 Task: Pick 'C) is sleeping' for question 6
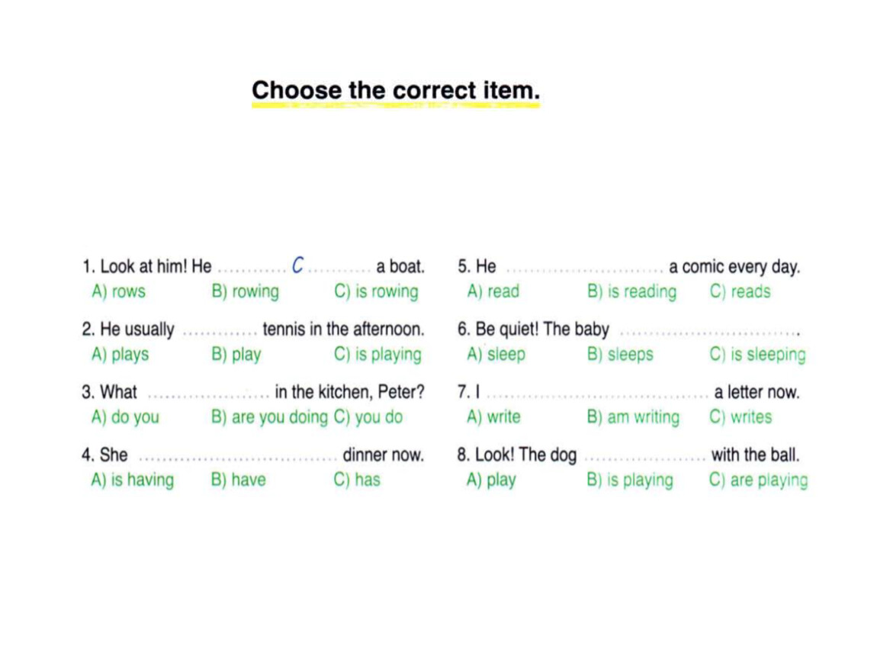[758, 355]
